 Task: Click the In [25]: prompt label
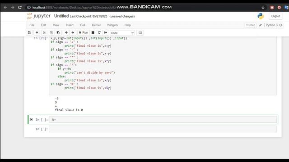point(41,38)
